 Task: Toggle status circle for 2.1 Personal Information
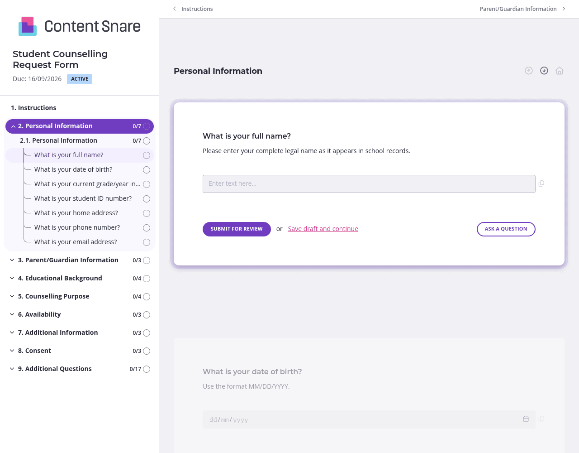147,141
